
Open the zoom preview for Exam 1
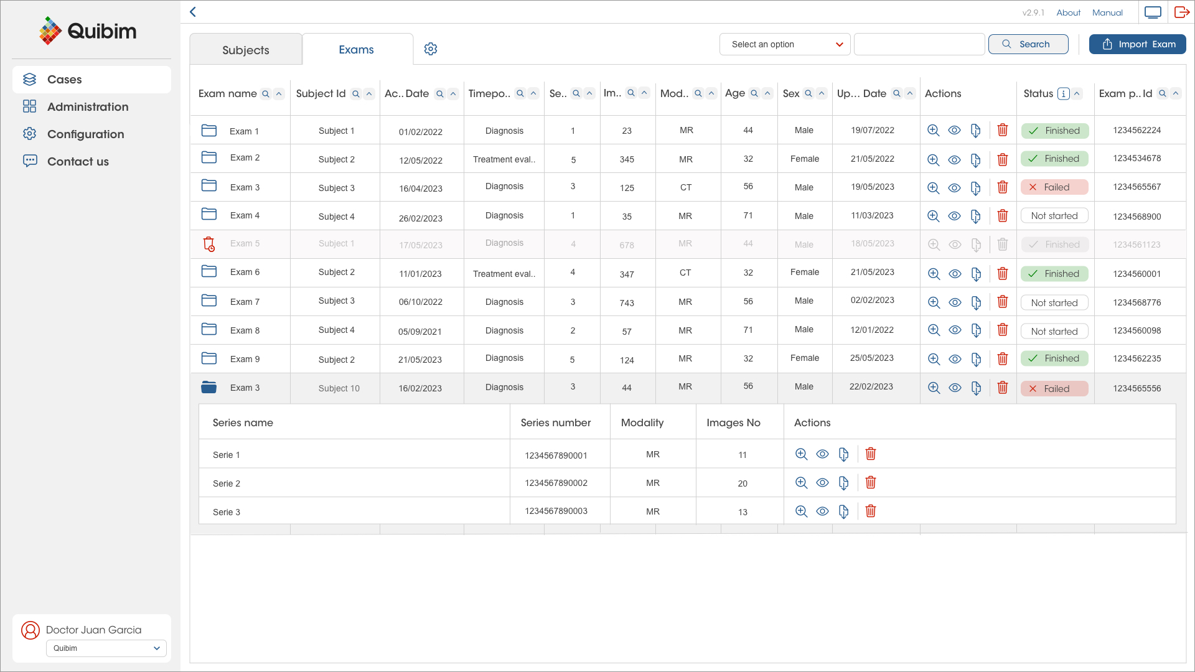click(x=934, y=131)
